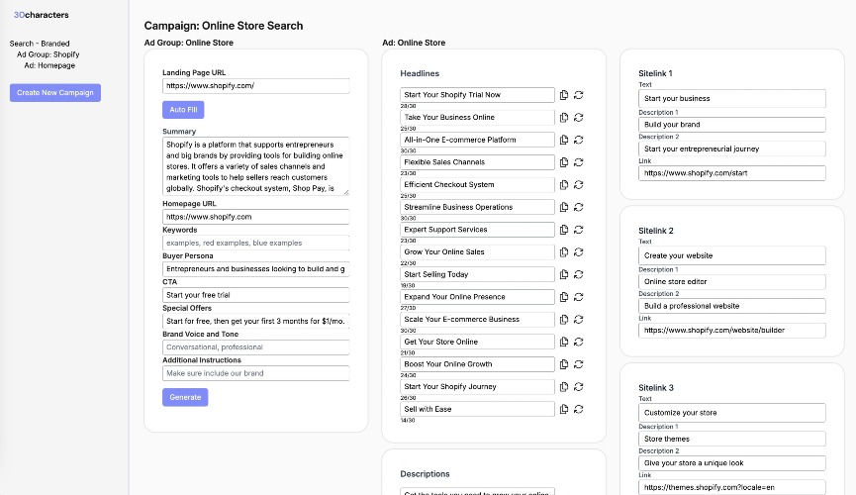856x495 pixels.
Task: Copy the 'Start Selling Today' headline
Action: point(564,274)
